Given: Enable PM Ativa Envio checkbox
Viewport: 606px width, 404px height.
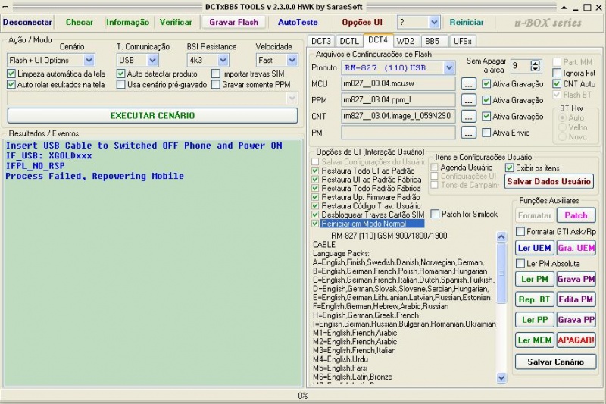Looking at the screenshot, I should click(x=486, y=133).
